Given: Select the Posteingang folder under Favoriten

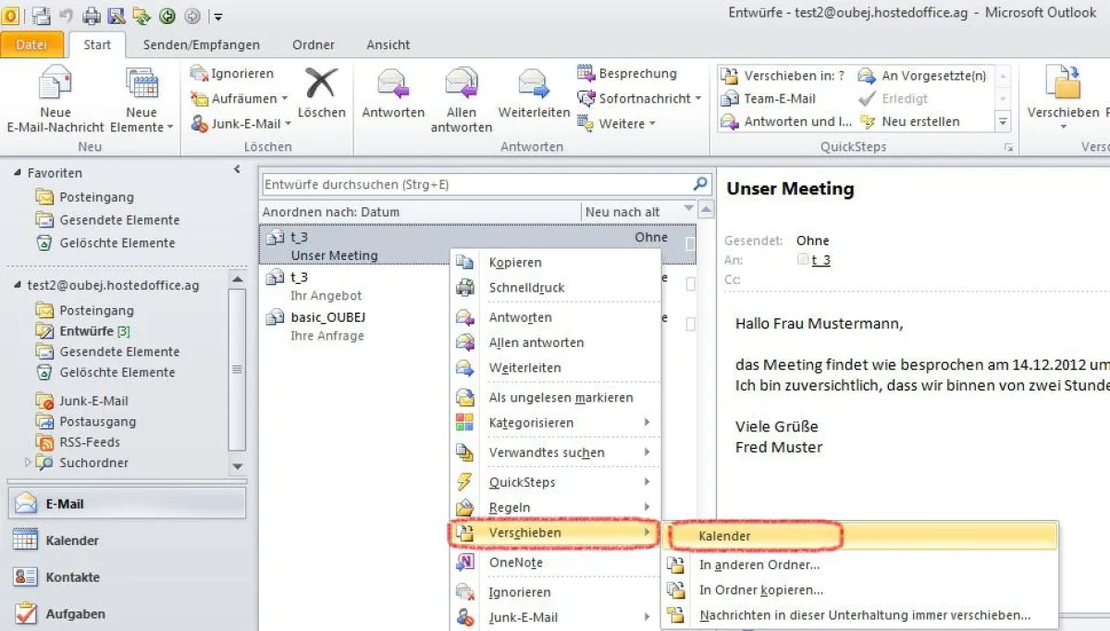Looking at the screenshot, I should (x=96, y=197).
